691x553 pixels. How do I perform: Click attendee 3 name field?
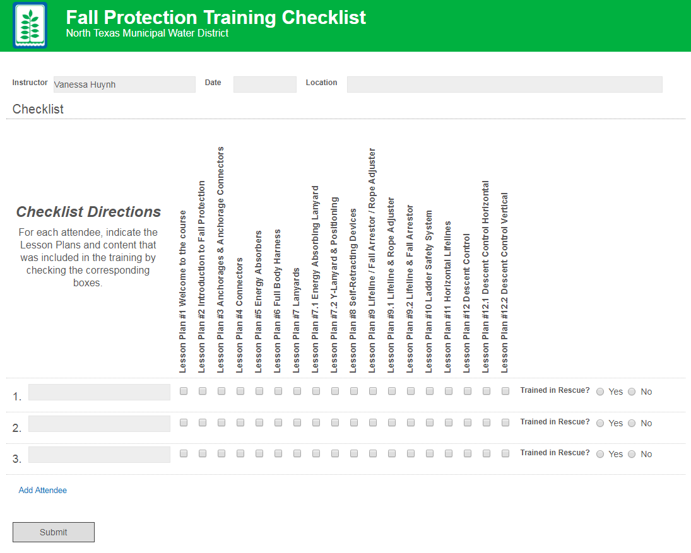(x=99, y=455)
